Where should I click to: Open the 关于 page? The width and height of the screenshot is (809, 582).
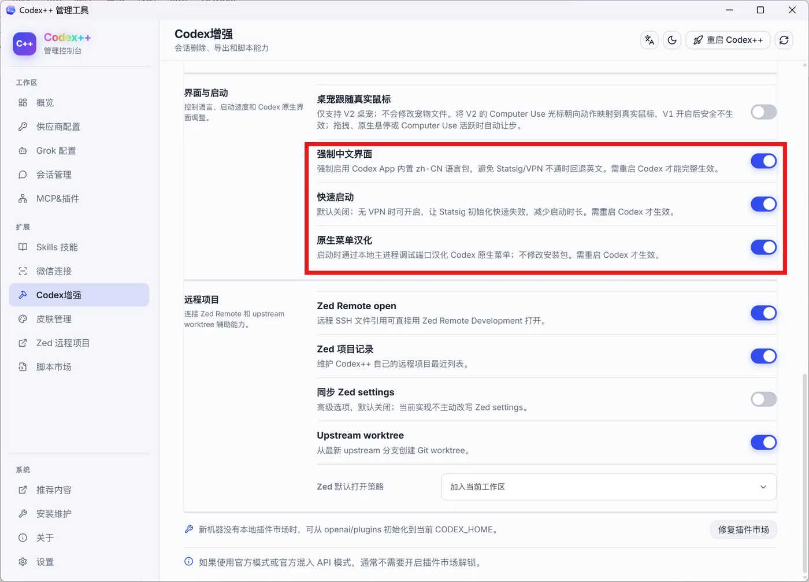(x=79, y=537)
